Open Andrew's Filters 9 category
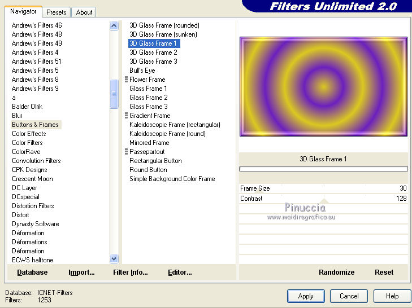 [35, 89]
